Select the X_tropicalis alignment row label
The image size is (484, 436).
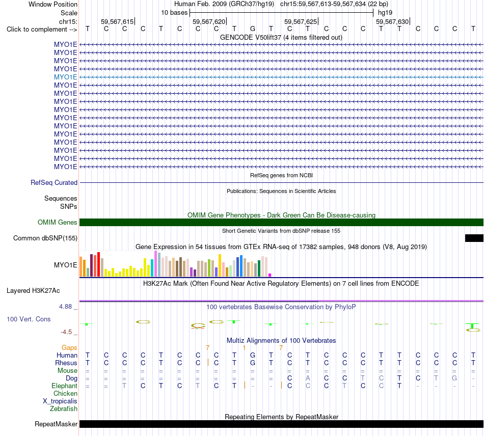point(60,401)
